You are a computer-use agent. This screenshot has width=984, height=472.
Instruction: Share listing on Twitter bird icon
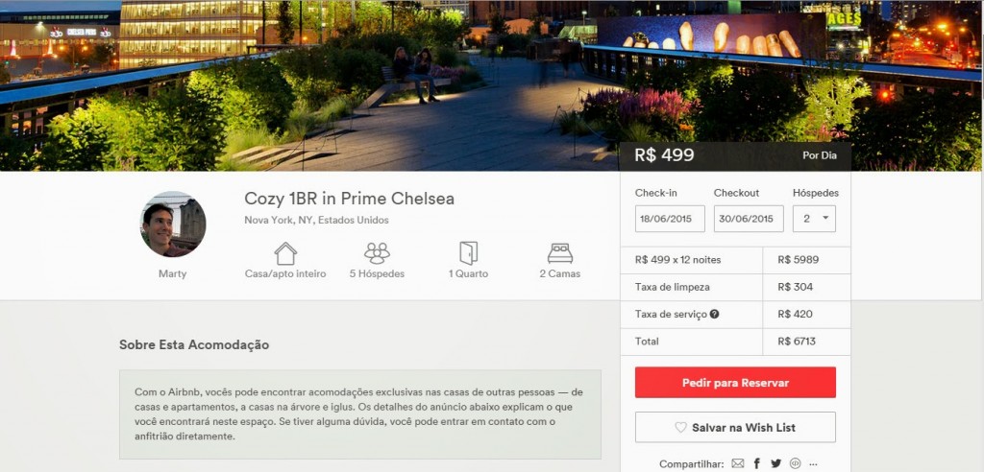point(776,464)
